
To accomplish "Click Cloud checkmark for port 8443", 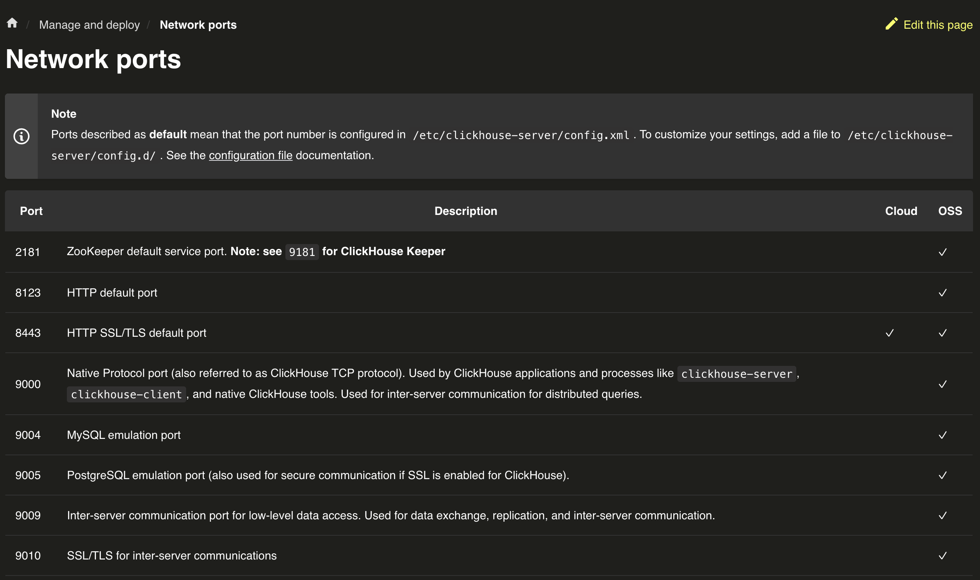I will (x=889, y=333).
